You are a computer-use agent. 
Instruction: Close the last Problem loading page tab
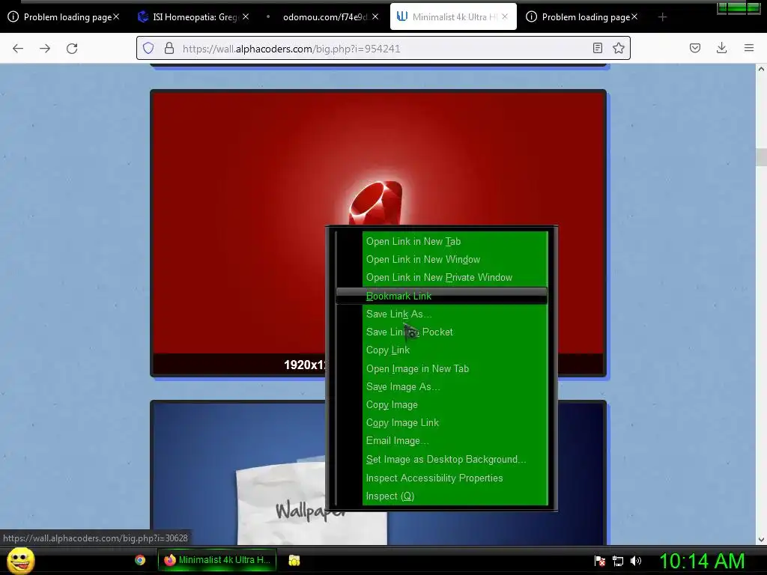coord(634,16)
